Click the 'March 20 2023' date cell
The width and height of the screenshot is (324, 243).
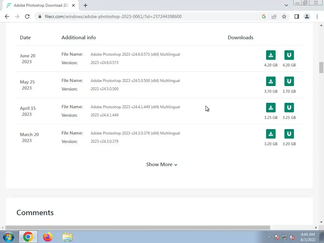pos(29,137)
